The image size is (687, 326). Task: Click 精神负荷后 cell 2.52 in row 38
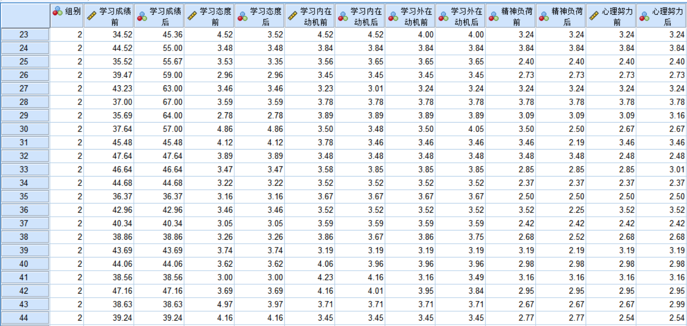[x=561, y=237]
